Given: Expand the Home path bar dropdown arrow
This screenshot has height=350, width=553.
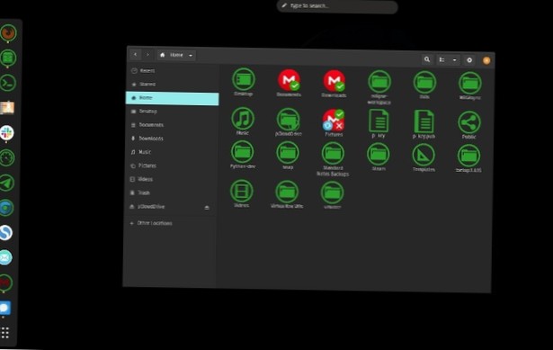Looking at the screenshot, I should pos(191,56).
